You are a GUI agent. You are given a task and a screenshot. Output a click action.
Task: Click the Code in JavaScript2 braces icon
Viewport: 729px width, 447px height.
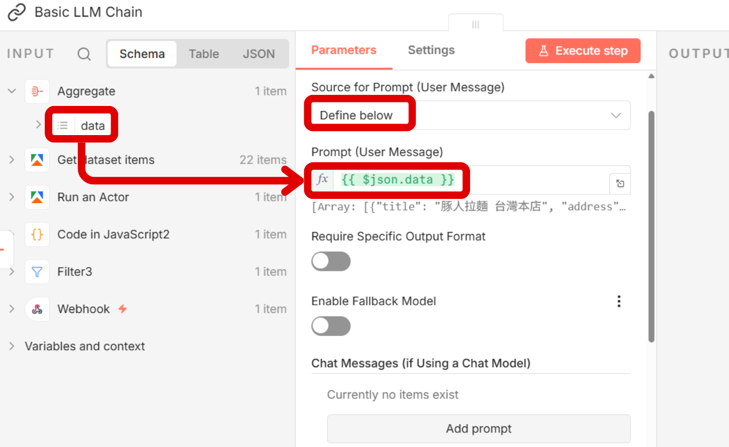[37, 235]
